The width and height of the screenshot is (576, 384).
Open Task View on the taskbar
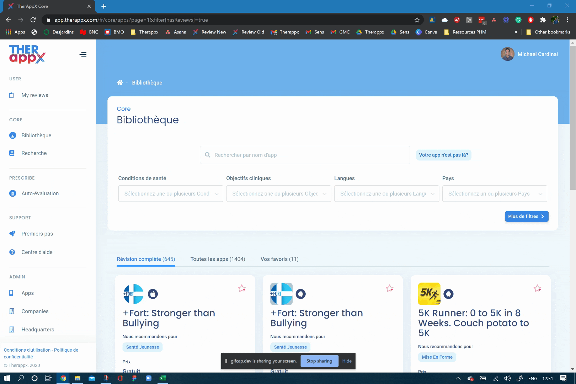point(48,378)
